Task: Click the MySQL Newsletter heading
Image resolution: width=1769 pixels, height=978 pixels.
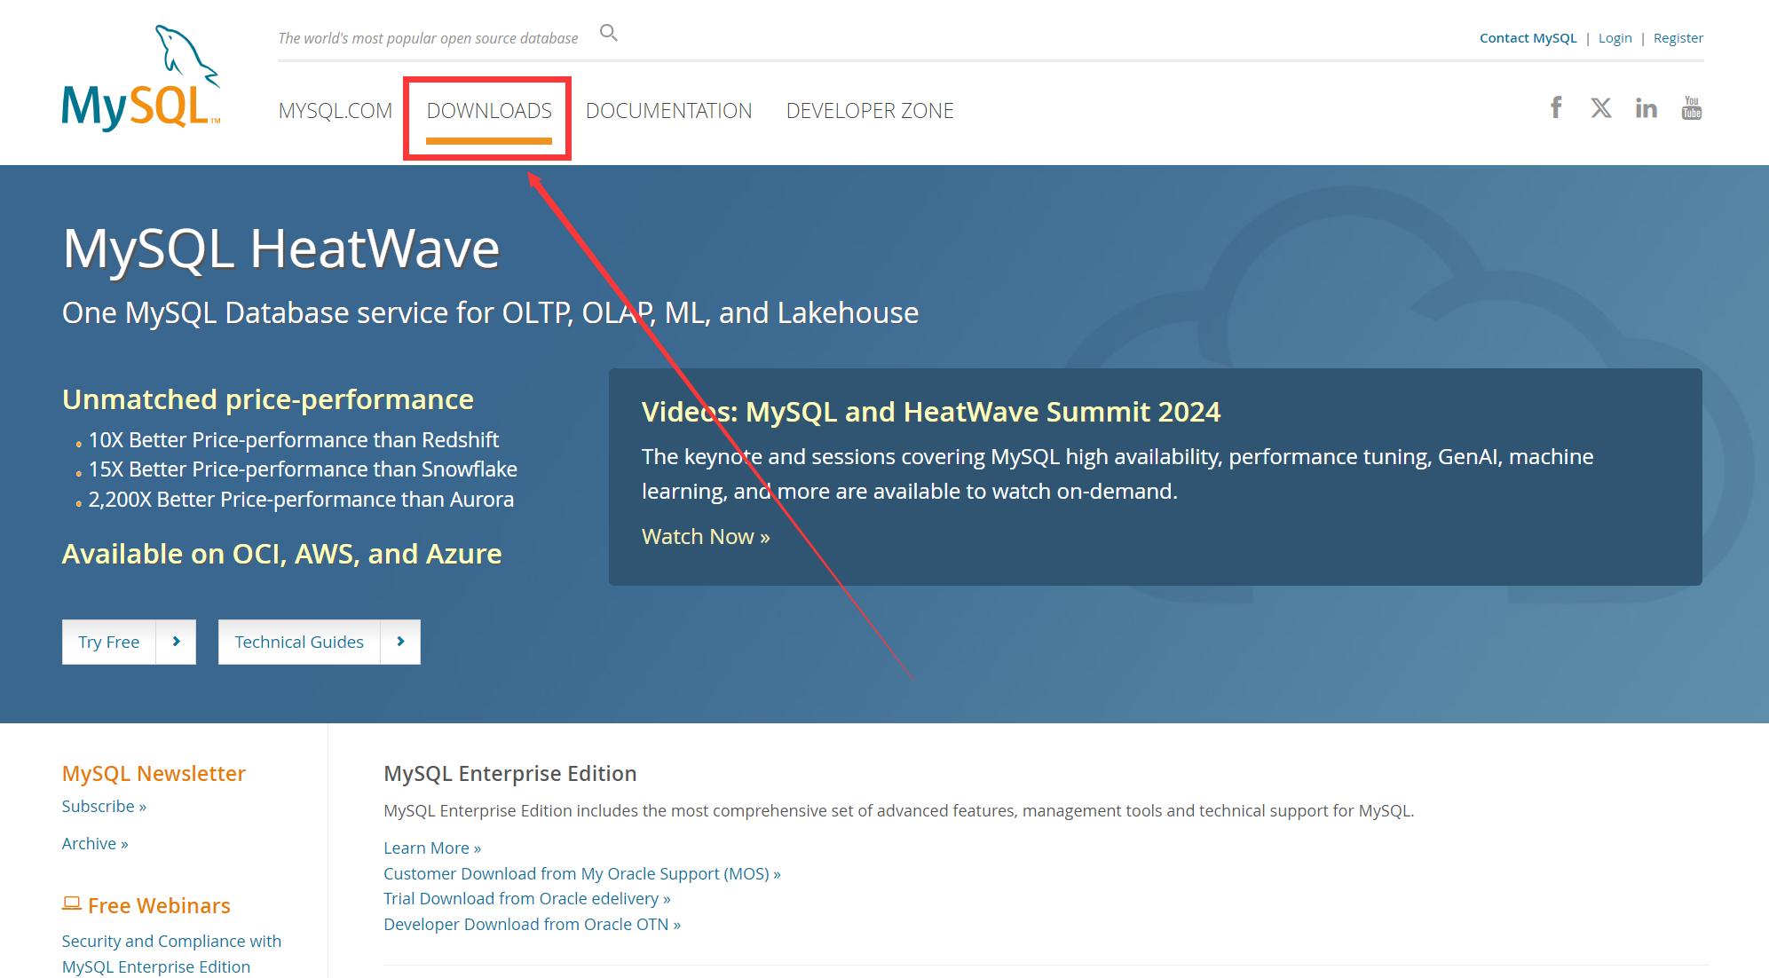Action: (154, 773)
